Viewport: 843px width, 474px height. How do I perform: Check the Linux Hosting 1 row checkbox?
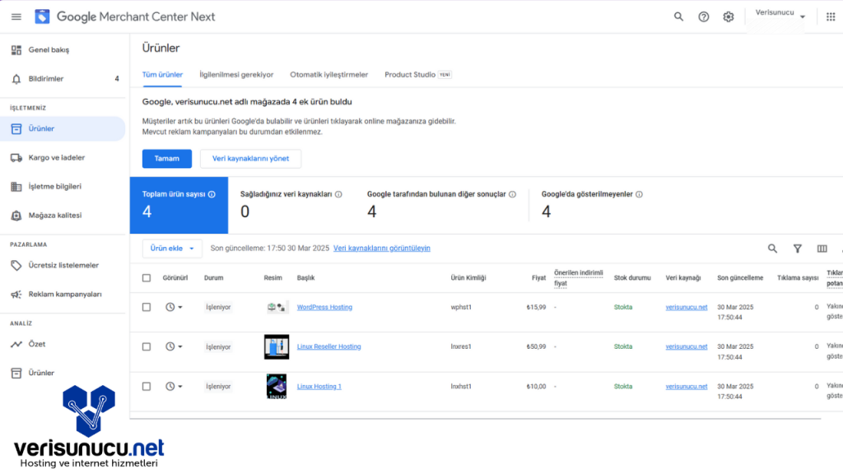click(x=147, y=387)
